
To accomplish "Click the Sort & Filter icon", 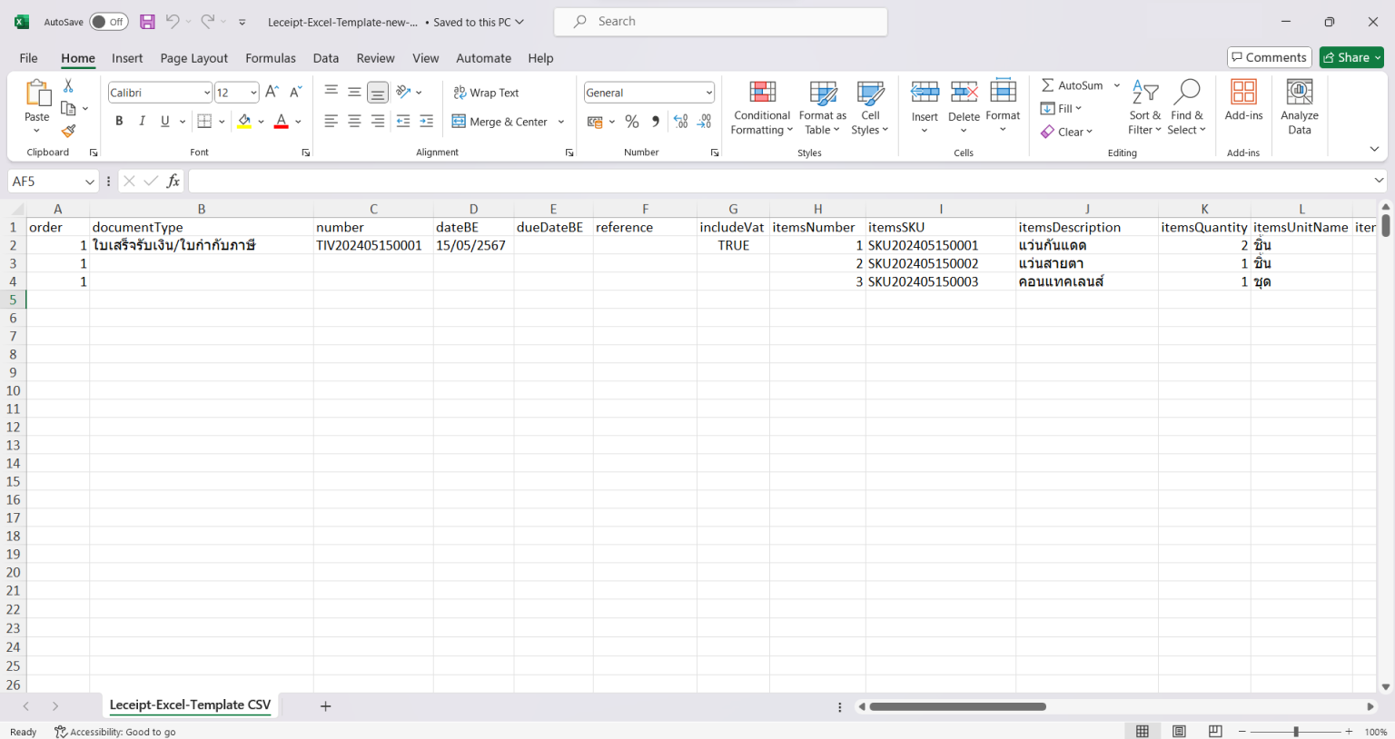I will (x=1144, y=93).
